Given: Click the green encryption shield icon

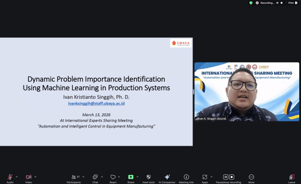Looking at the screenshot, I should tap(251, 3).
